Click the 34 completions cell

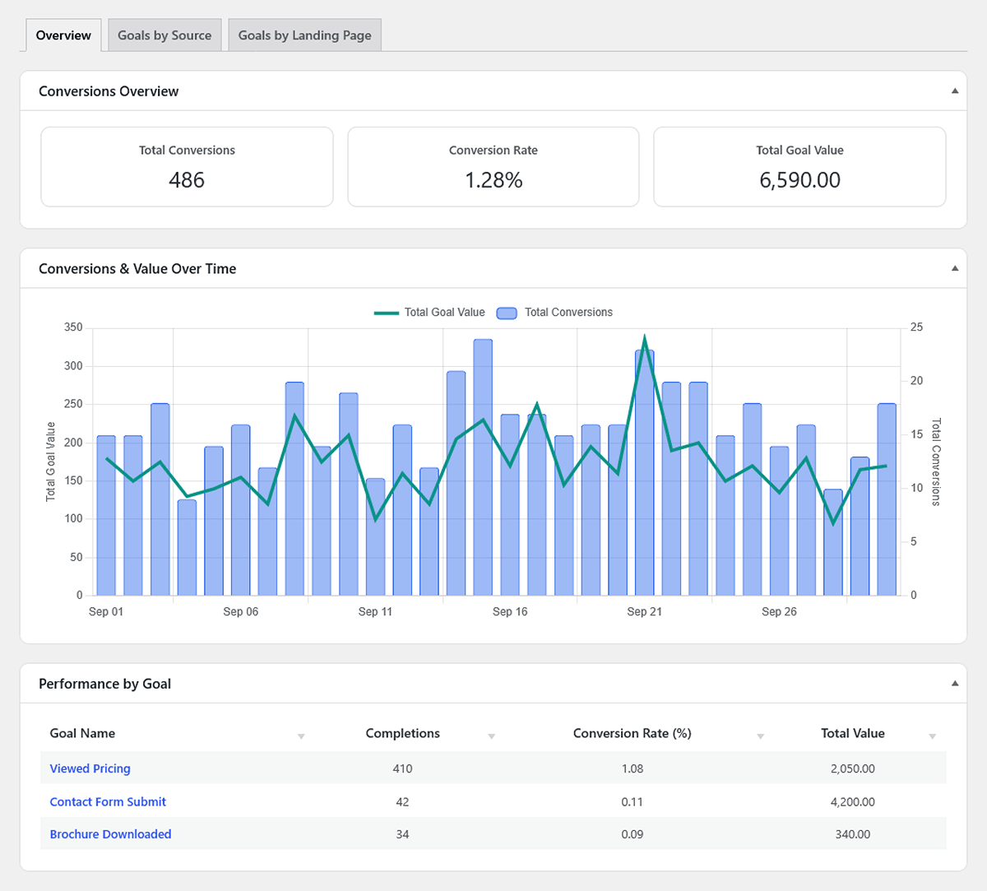[x=402, y=834]
